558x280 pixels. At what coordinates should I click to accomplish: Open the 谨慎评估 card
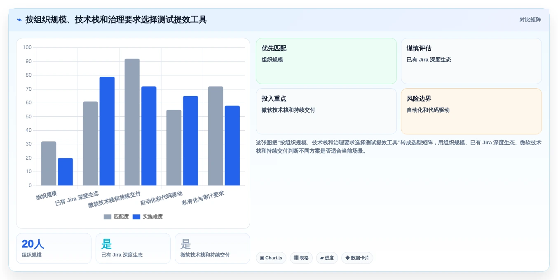(x=471, y=61)
